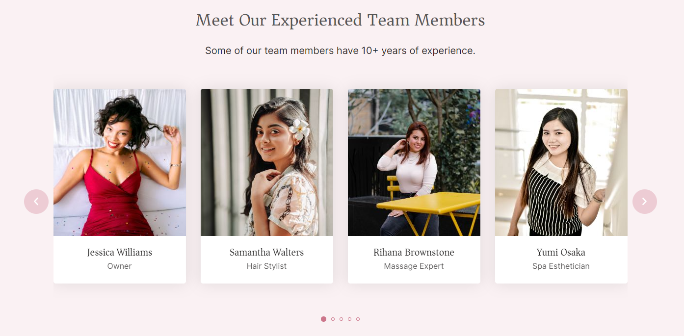Image resolution: width=684 pixels, height=336 pixels.
Task: Open Samantha Walters' photo
Action: 266,162
